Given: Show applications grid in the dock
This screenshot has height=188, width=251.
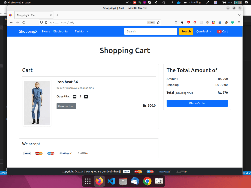Looking at the screenshot, I should coord(88,181).
